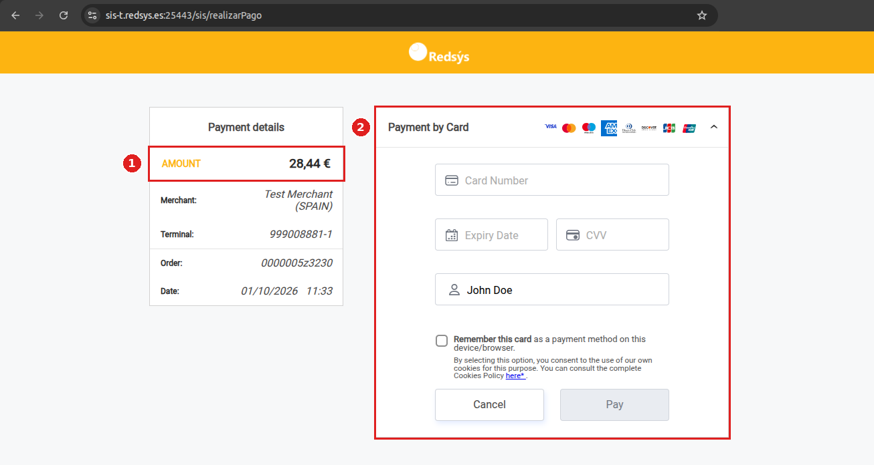Viewport: 874px width, 465px height.
Task: Go back with the browser back arrow
Action: (x=16, y=15)
